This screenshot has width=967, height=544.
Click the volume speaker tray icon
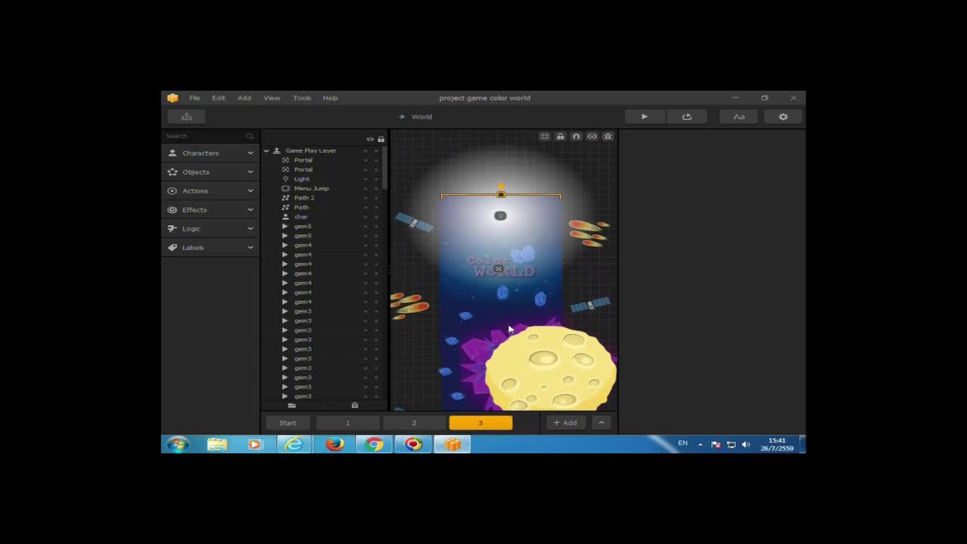[x=746, y=444]
